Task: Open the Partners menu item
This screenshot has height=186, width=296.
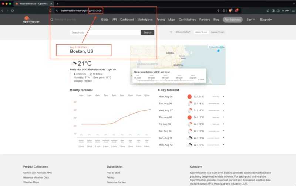Action: click(205, 20)
